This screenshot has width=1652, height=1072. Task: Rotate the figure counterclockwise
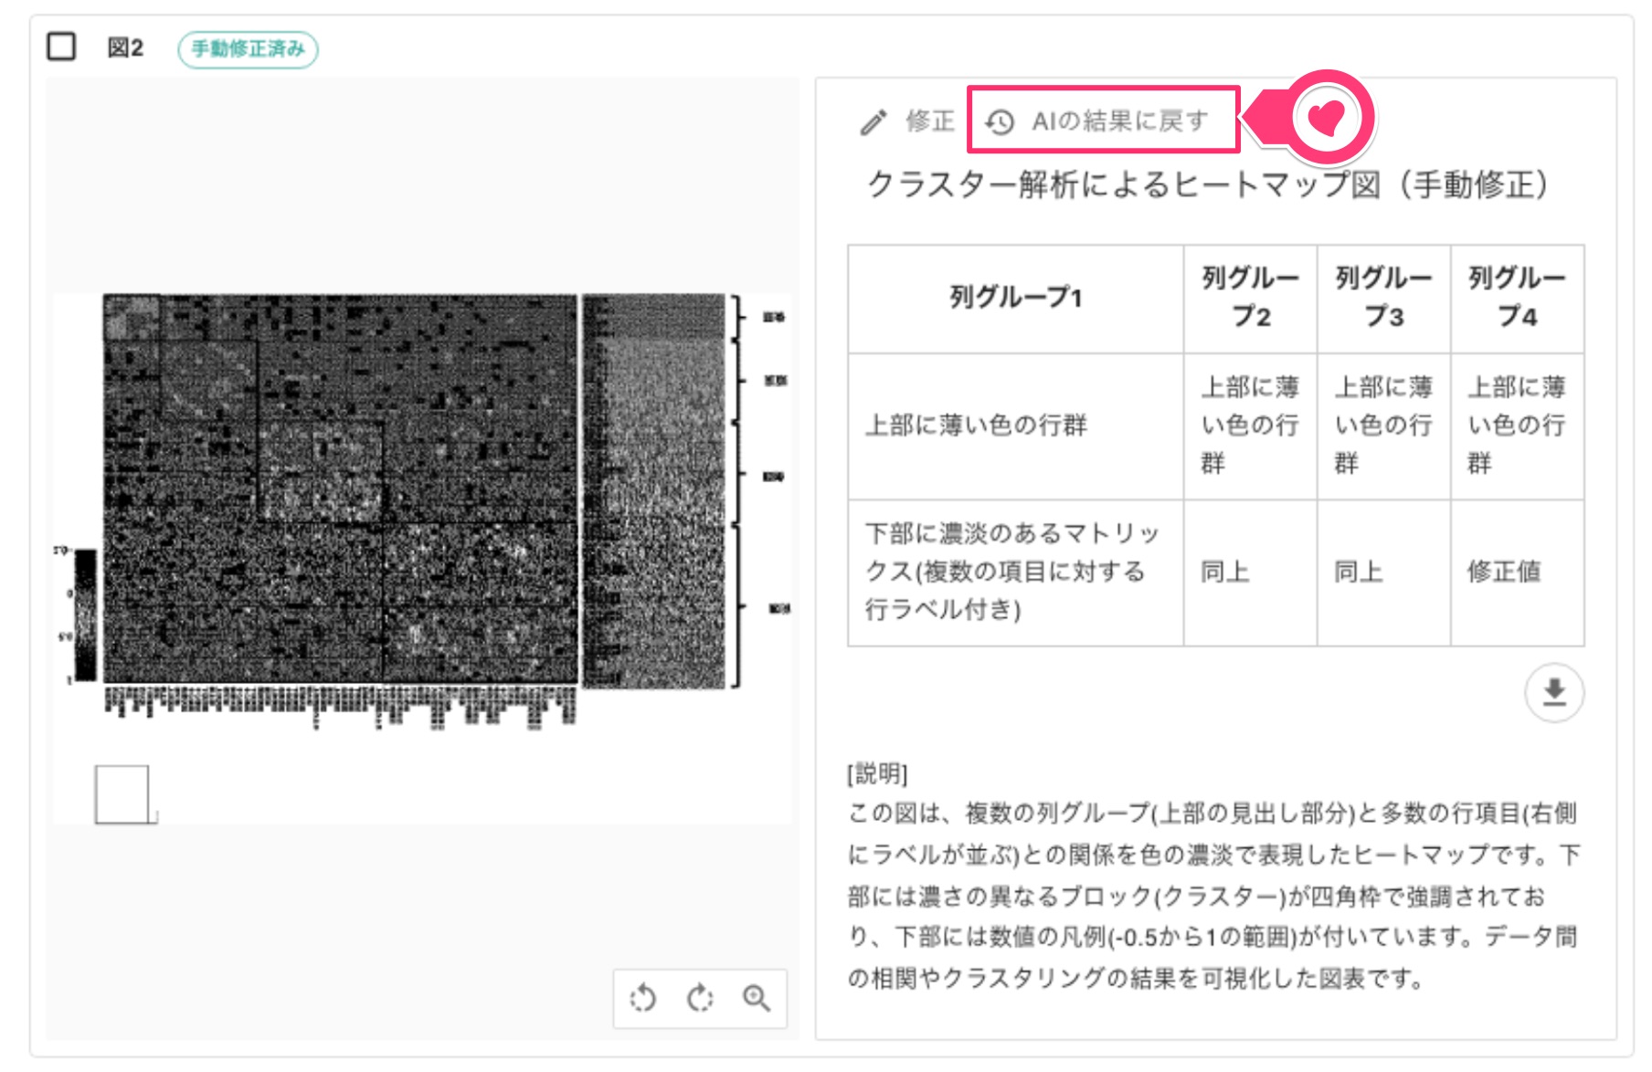[643, 998]
